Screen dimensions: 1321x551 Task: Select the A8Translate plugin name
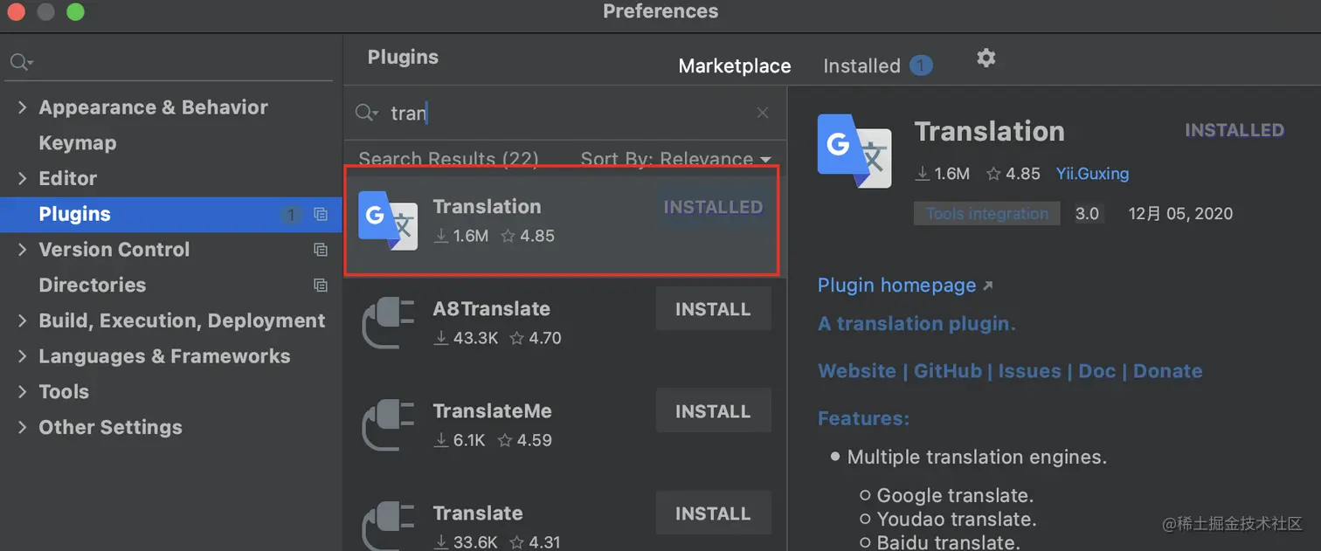pyautogui.click(x=492, y=309)
